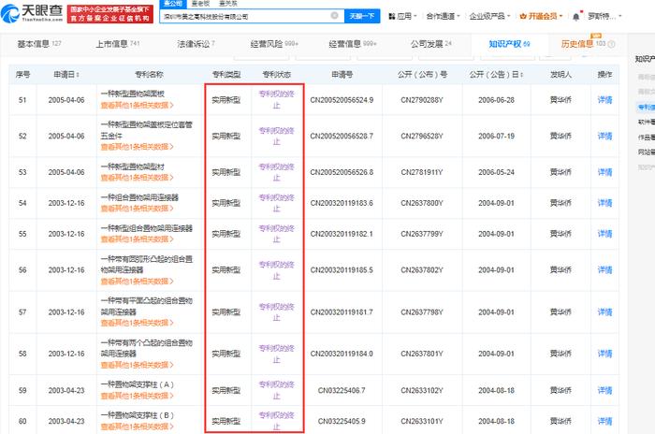The width and height of the screenshot is (655, 434).
Task: Open 详情 for patent row 60
Action: 604,421
